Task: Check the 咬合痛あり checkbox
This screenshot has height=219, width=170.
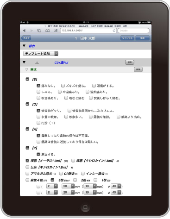Action: tap(38, 98)
